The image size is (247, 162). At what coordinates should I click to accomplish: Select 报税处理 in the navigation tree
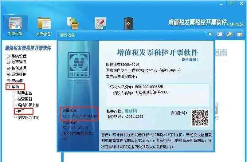click(x=19, y=68)
